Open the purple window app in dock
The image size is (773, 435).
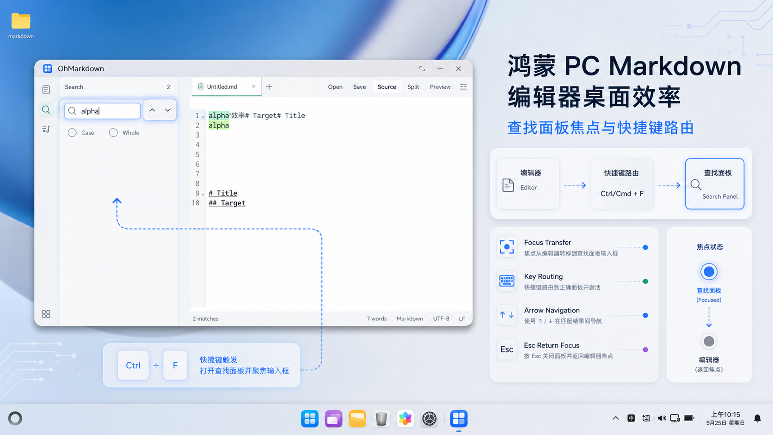(x=333, y=419)
